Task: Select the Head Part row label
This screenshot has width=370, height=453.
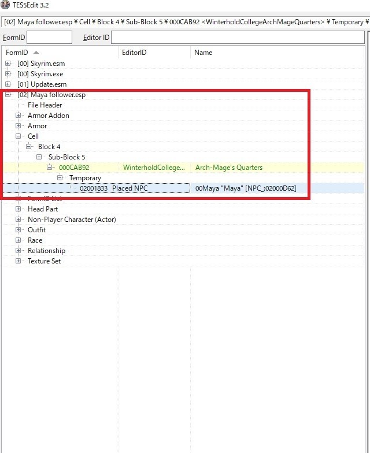Action: pos(43,209)
